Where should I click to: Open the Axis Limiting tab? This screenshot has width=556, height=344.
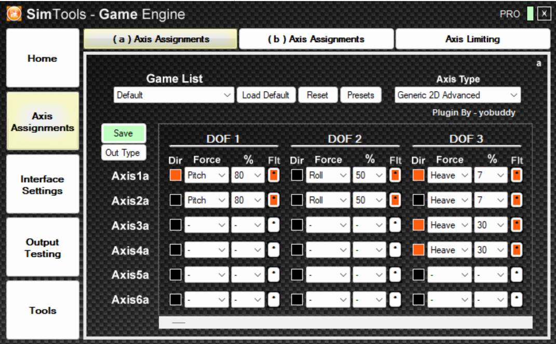point(472,38)
